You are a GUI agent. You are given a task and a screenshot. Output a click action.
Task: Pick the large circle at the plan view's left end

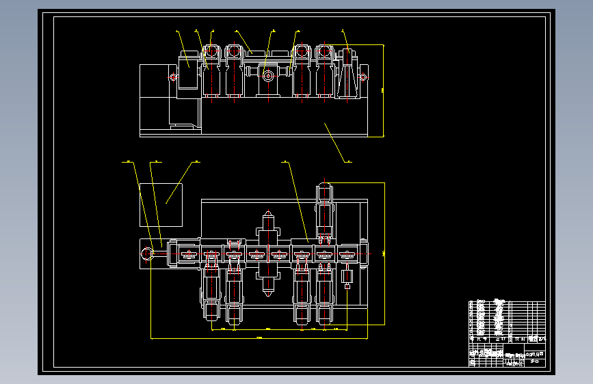click(147, 253)
